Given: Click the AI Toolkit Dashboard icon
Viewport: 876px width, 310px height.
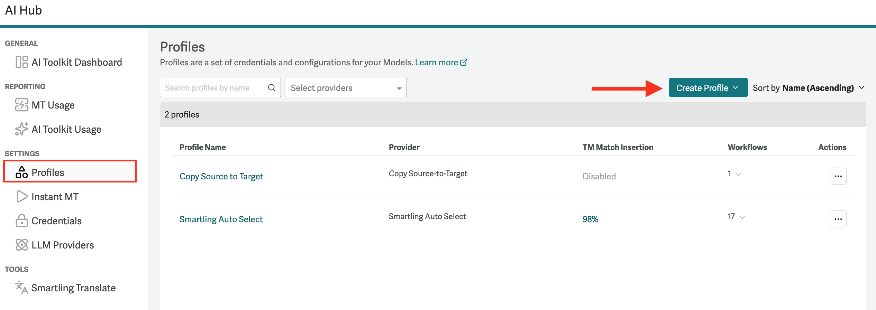Looking at the screenshot, I should 21,62.
